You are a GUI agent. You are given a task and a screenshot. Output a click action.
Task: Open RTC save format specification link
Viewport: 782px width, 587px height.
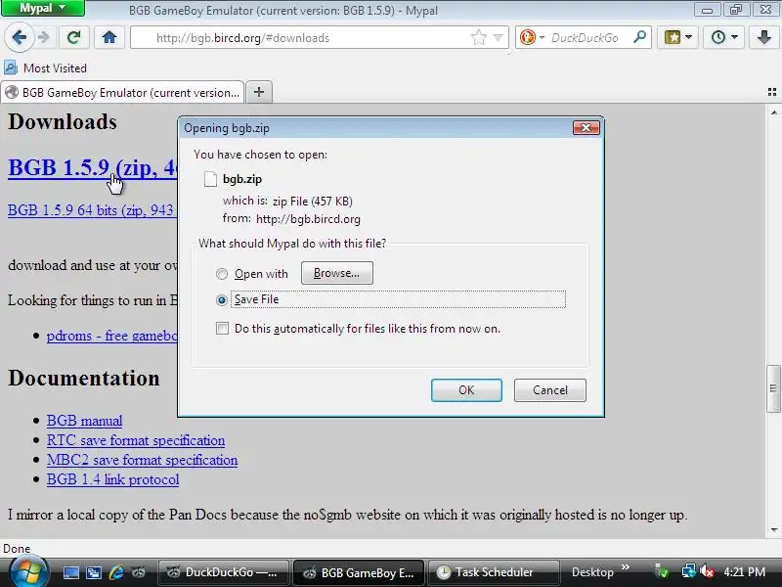tap(136, 440)
